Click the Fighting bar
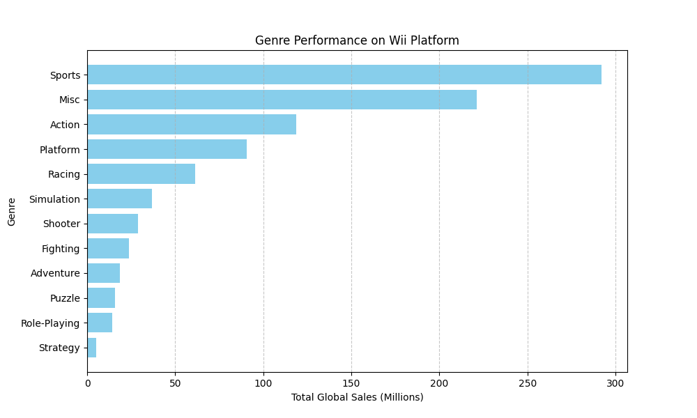This screenshot has width=697, height=418. (108, 248)
